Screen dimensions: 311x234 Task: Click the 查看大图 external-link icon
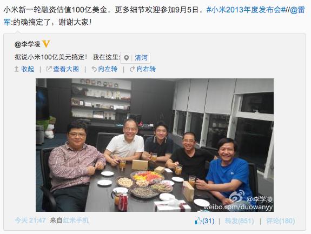(x=49, y=69)
